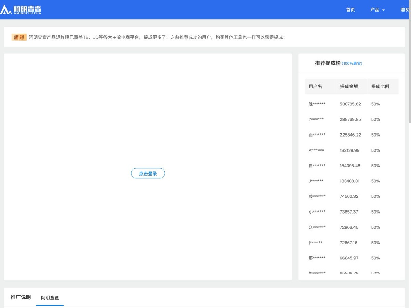Image resolution: width=411 pixels, height=308 pixels.
Task: Click the 点击登录 login button
Action: pos(148,174)
